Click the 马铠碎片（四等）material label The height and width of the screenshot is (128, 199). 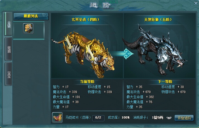pyautogui.click(x=78, y=117)
